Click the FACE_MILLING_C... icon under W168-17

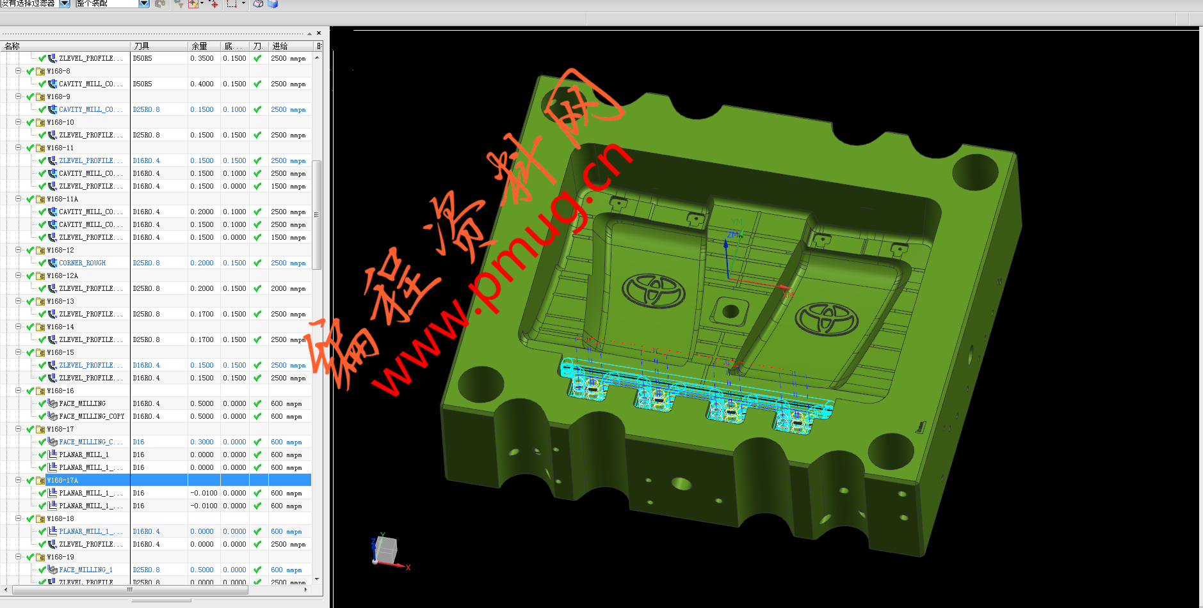click(x=52, y=442)
